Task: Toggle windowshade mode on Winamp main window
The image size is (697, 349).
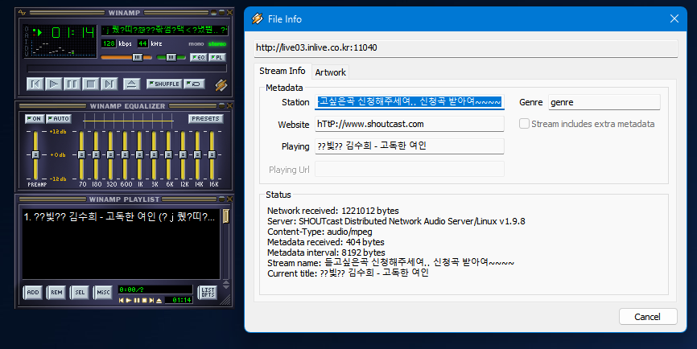Action: coord(222,13)
